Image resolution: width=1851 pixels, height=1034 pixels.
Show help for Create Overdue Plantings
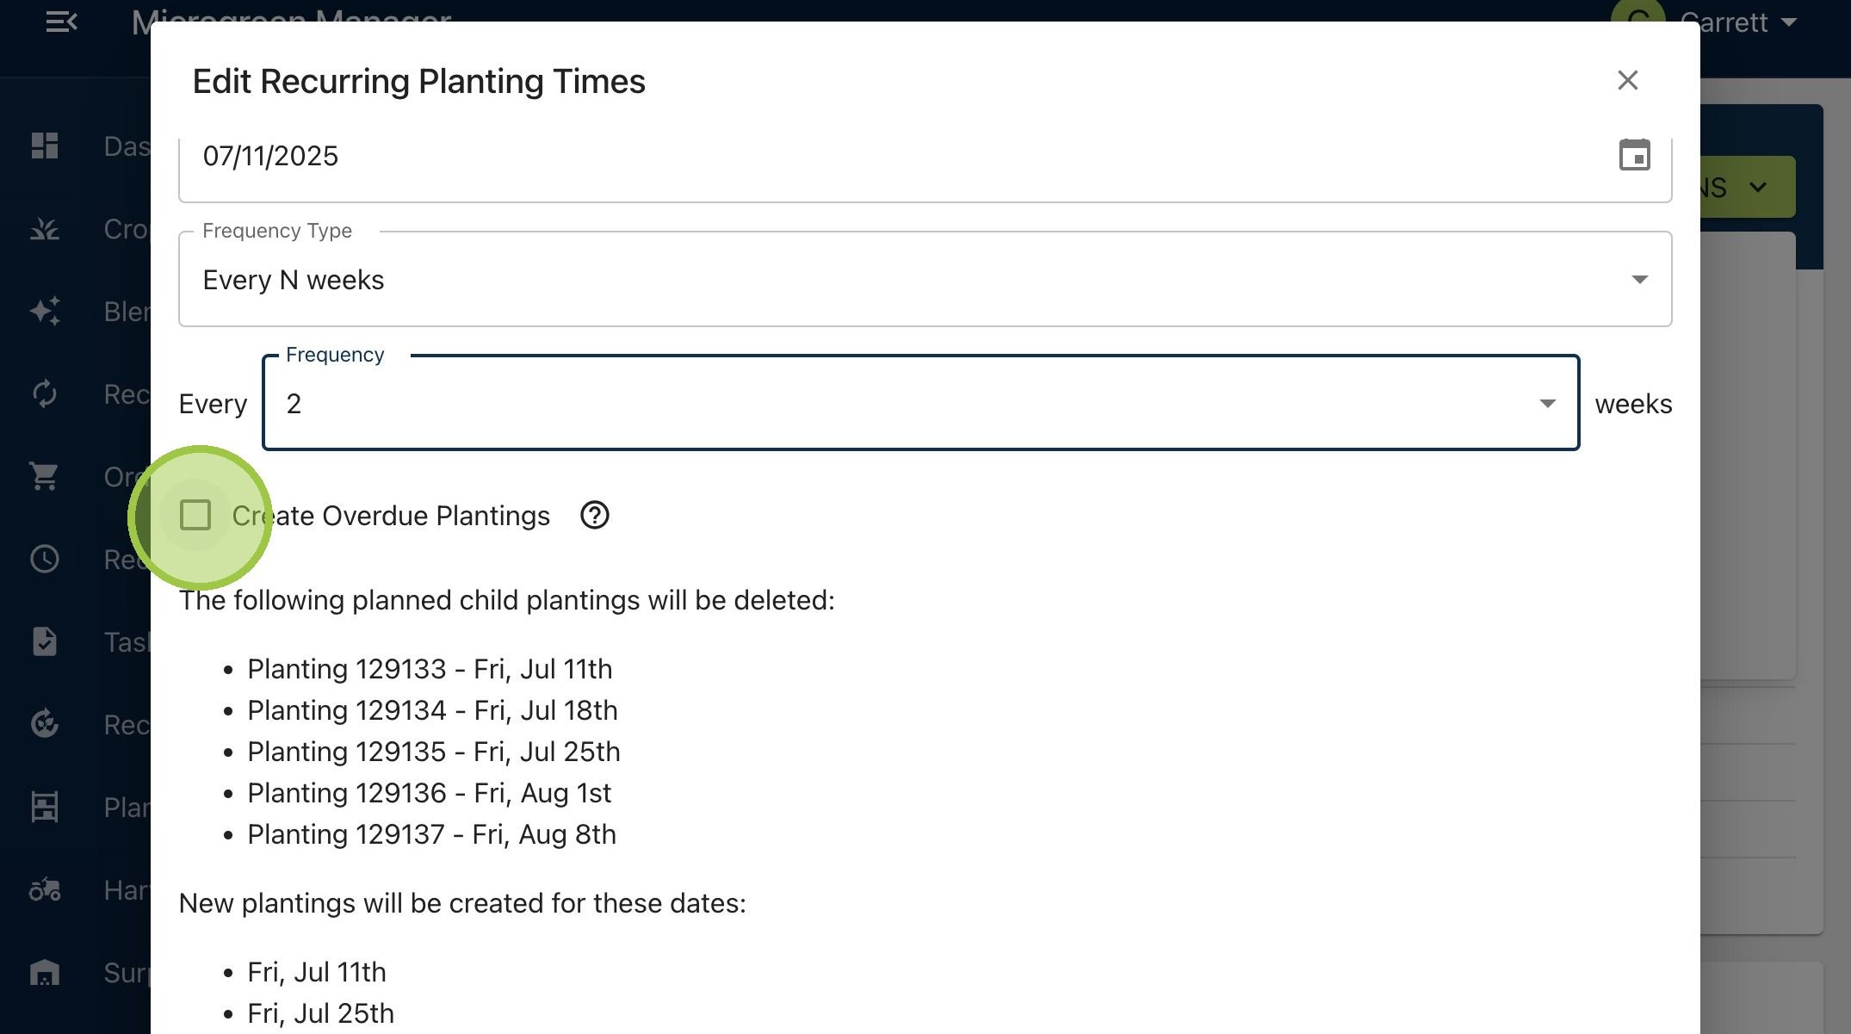point(594,516)
